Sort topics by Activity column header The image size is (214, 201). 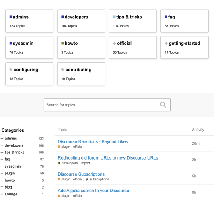(198, 130)
